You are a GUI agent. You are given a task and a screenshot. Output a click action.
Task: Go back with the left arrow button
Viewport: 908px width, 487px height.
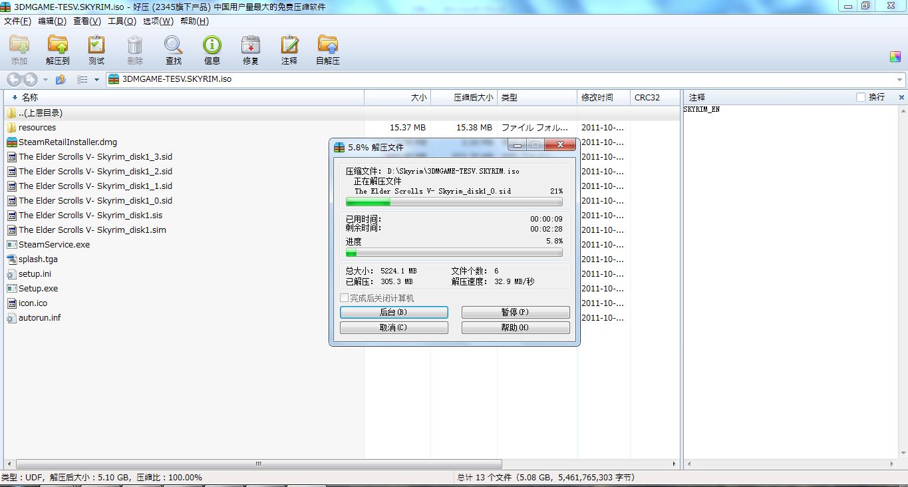(x=14, y=80)
